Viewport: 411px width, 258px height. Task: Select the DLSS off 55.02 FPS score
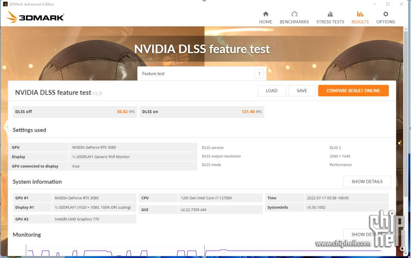75,112
